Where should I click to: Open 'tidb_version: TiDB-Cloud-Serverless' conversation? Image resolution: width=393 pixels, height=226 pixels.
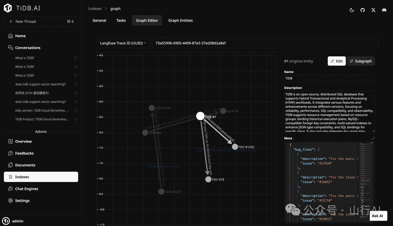[41, 110]
